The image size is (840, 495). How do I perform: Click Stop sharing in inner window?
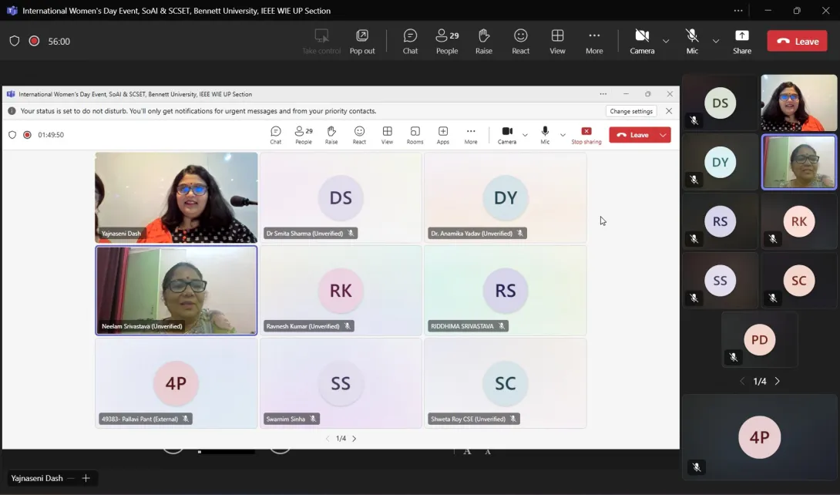pos(586,135)
